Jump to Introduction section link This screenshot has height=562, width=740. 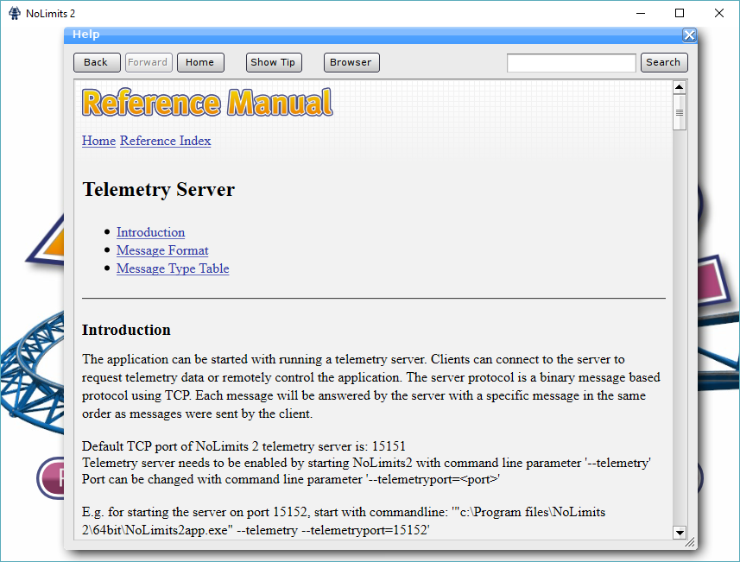[150, 232]
